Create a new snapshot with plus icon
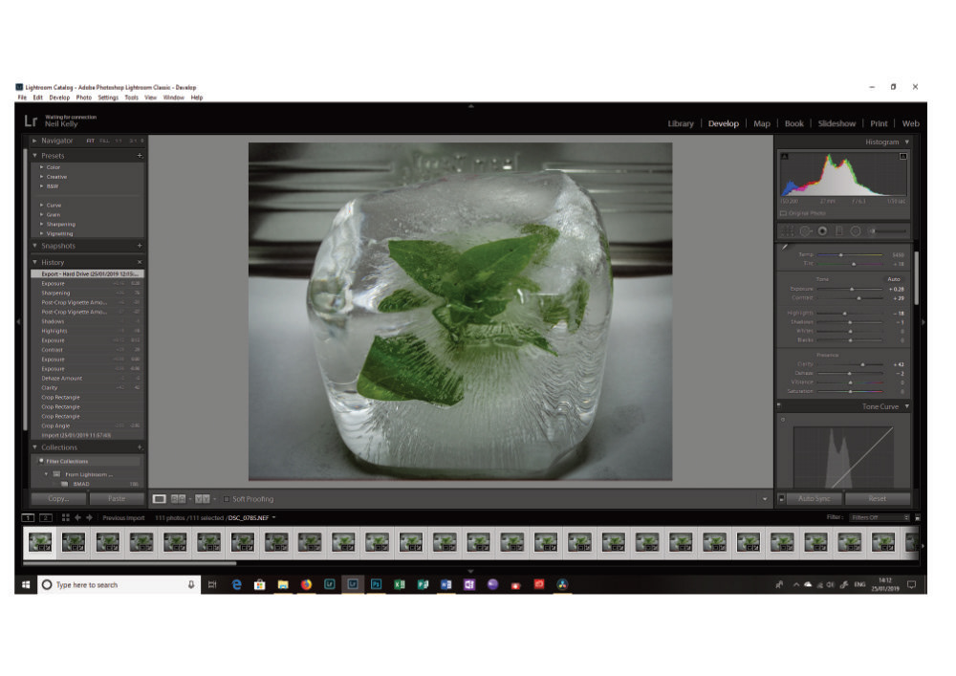Screen dimensions: 956x676 140,246
